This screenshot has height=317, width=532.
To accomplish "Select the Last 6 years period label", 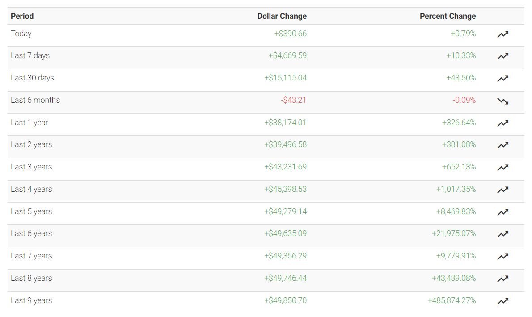I will [x=31, y=233].
